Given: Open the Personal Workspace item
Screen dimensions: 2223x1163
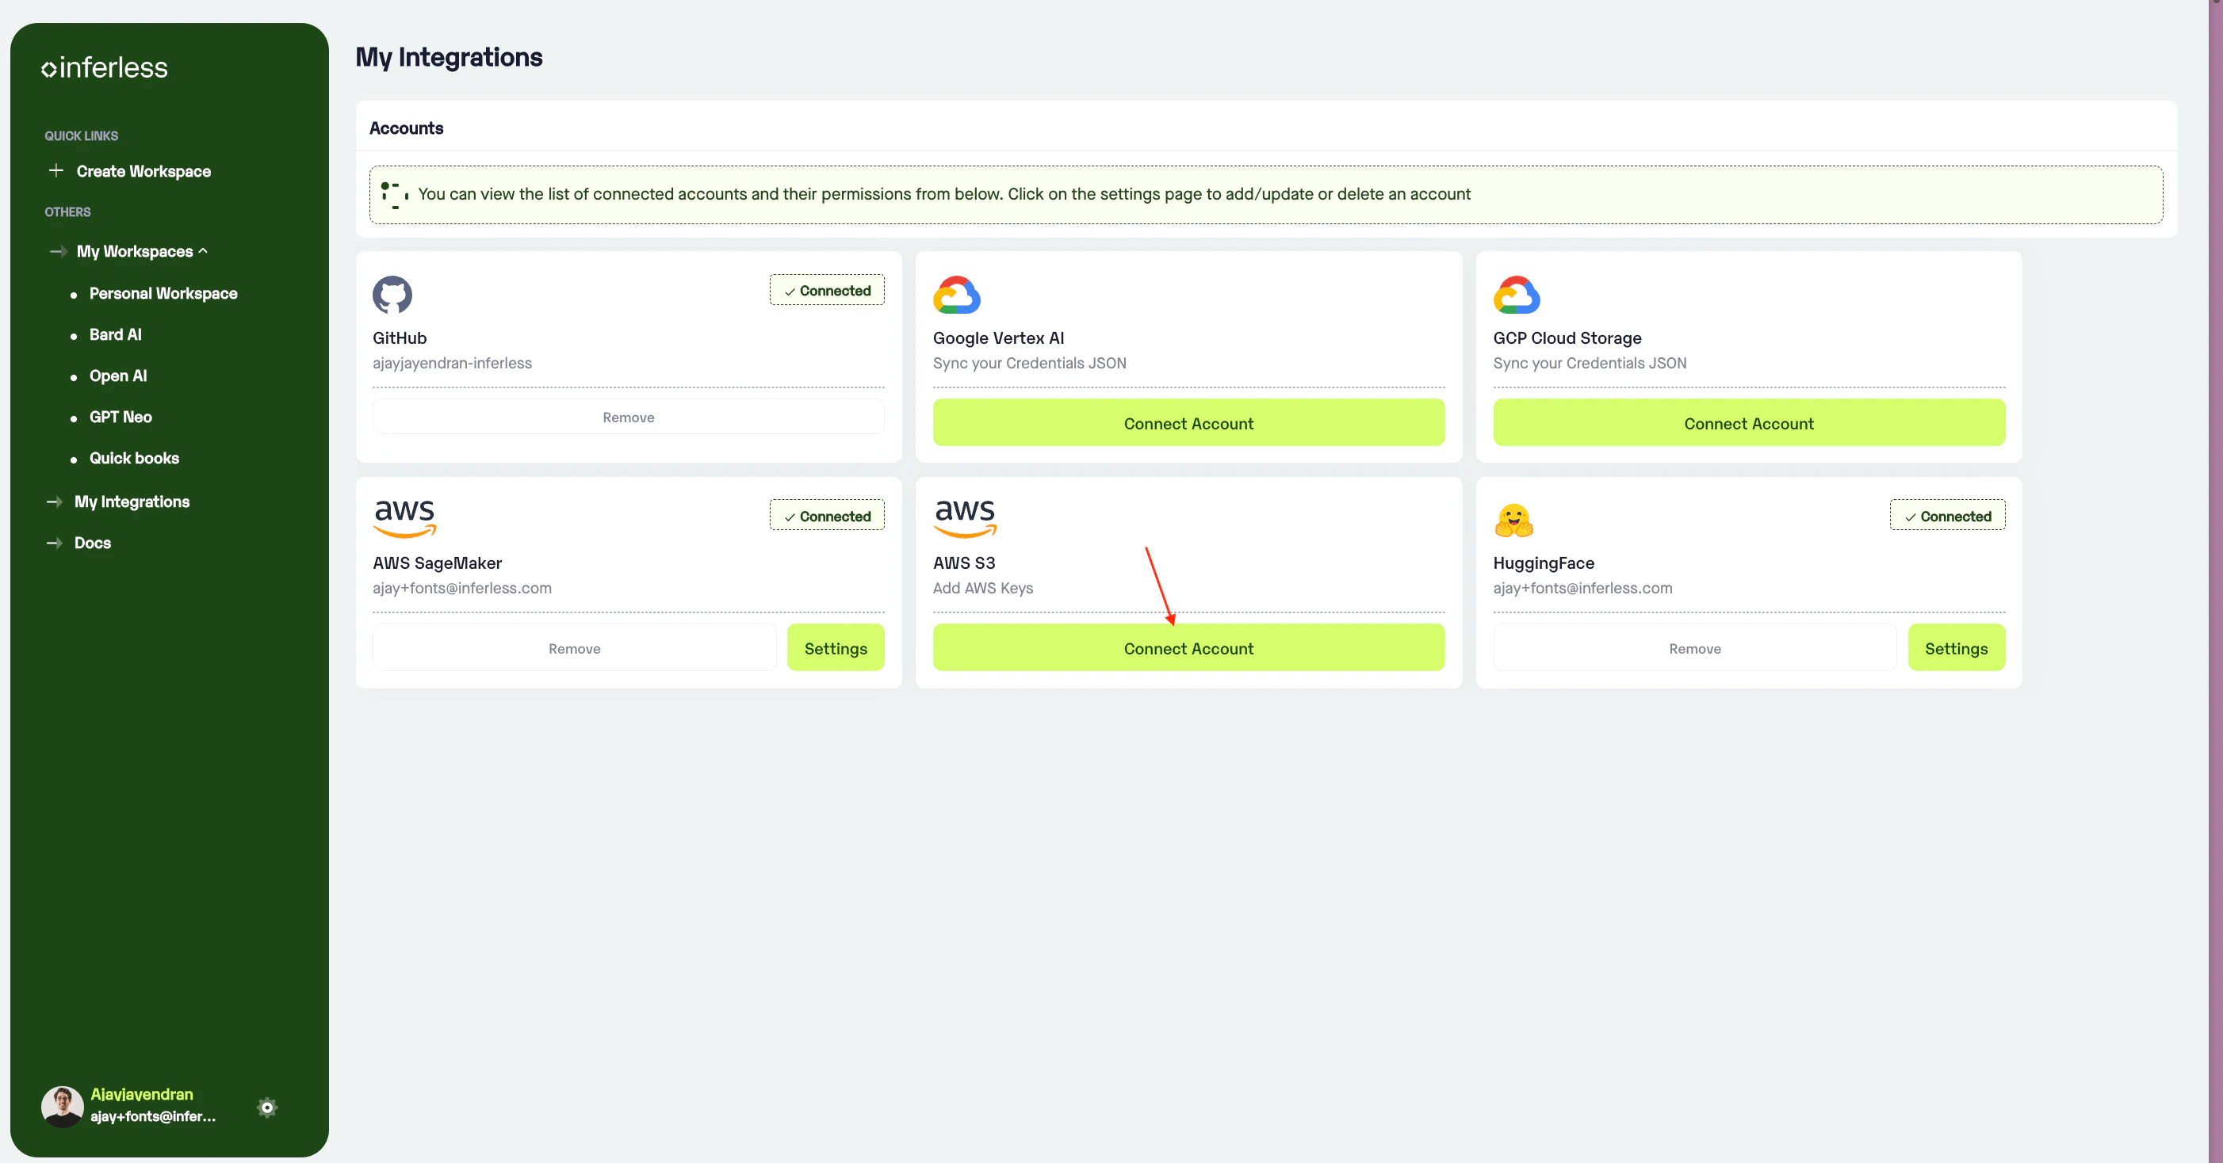Looking at the screenshot, I should pyautogui.click(x=163, y=293).
